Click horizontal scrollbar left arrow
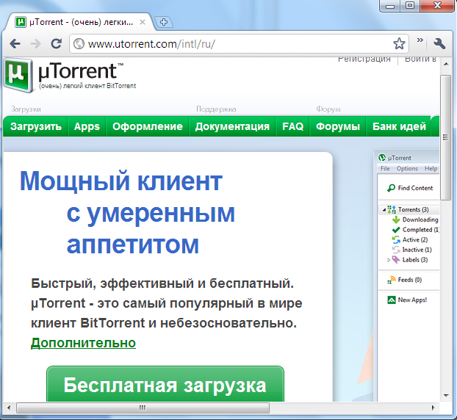Image resolution: width=457 pixels, height=420 pixels. tap(9, 408)
